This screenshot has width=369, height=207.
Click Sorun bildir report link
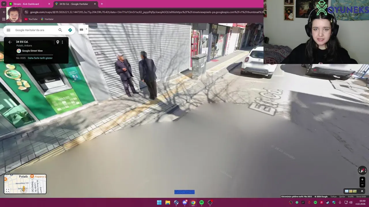coord(361,197)
